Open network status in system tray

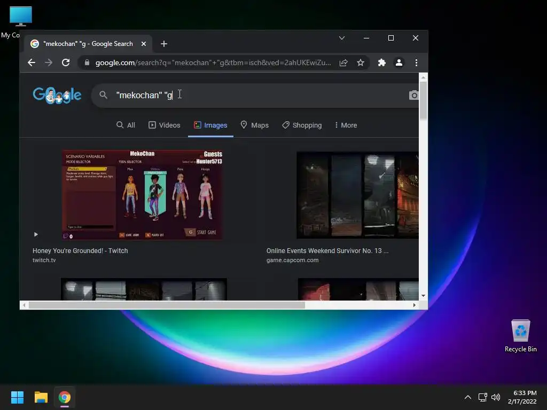[483, 397]
